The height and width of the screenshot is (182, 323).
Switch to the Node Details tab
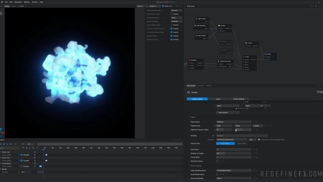pyautogui.click(x=191, y=86)
